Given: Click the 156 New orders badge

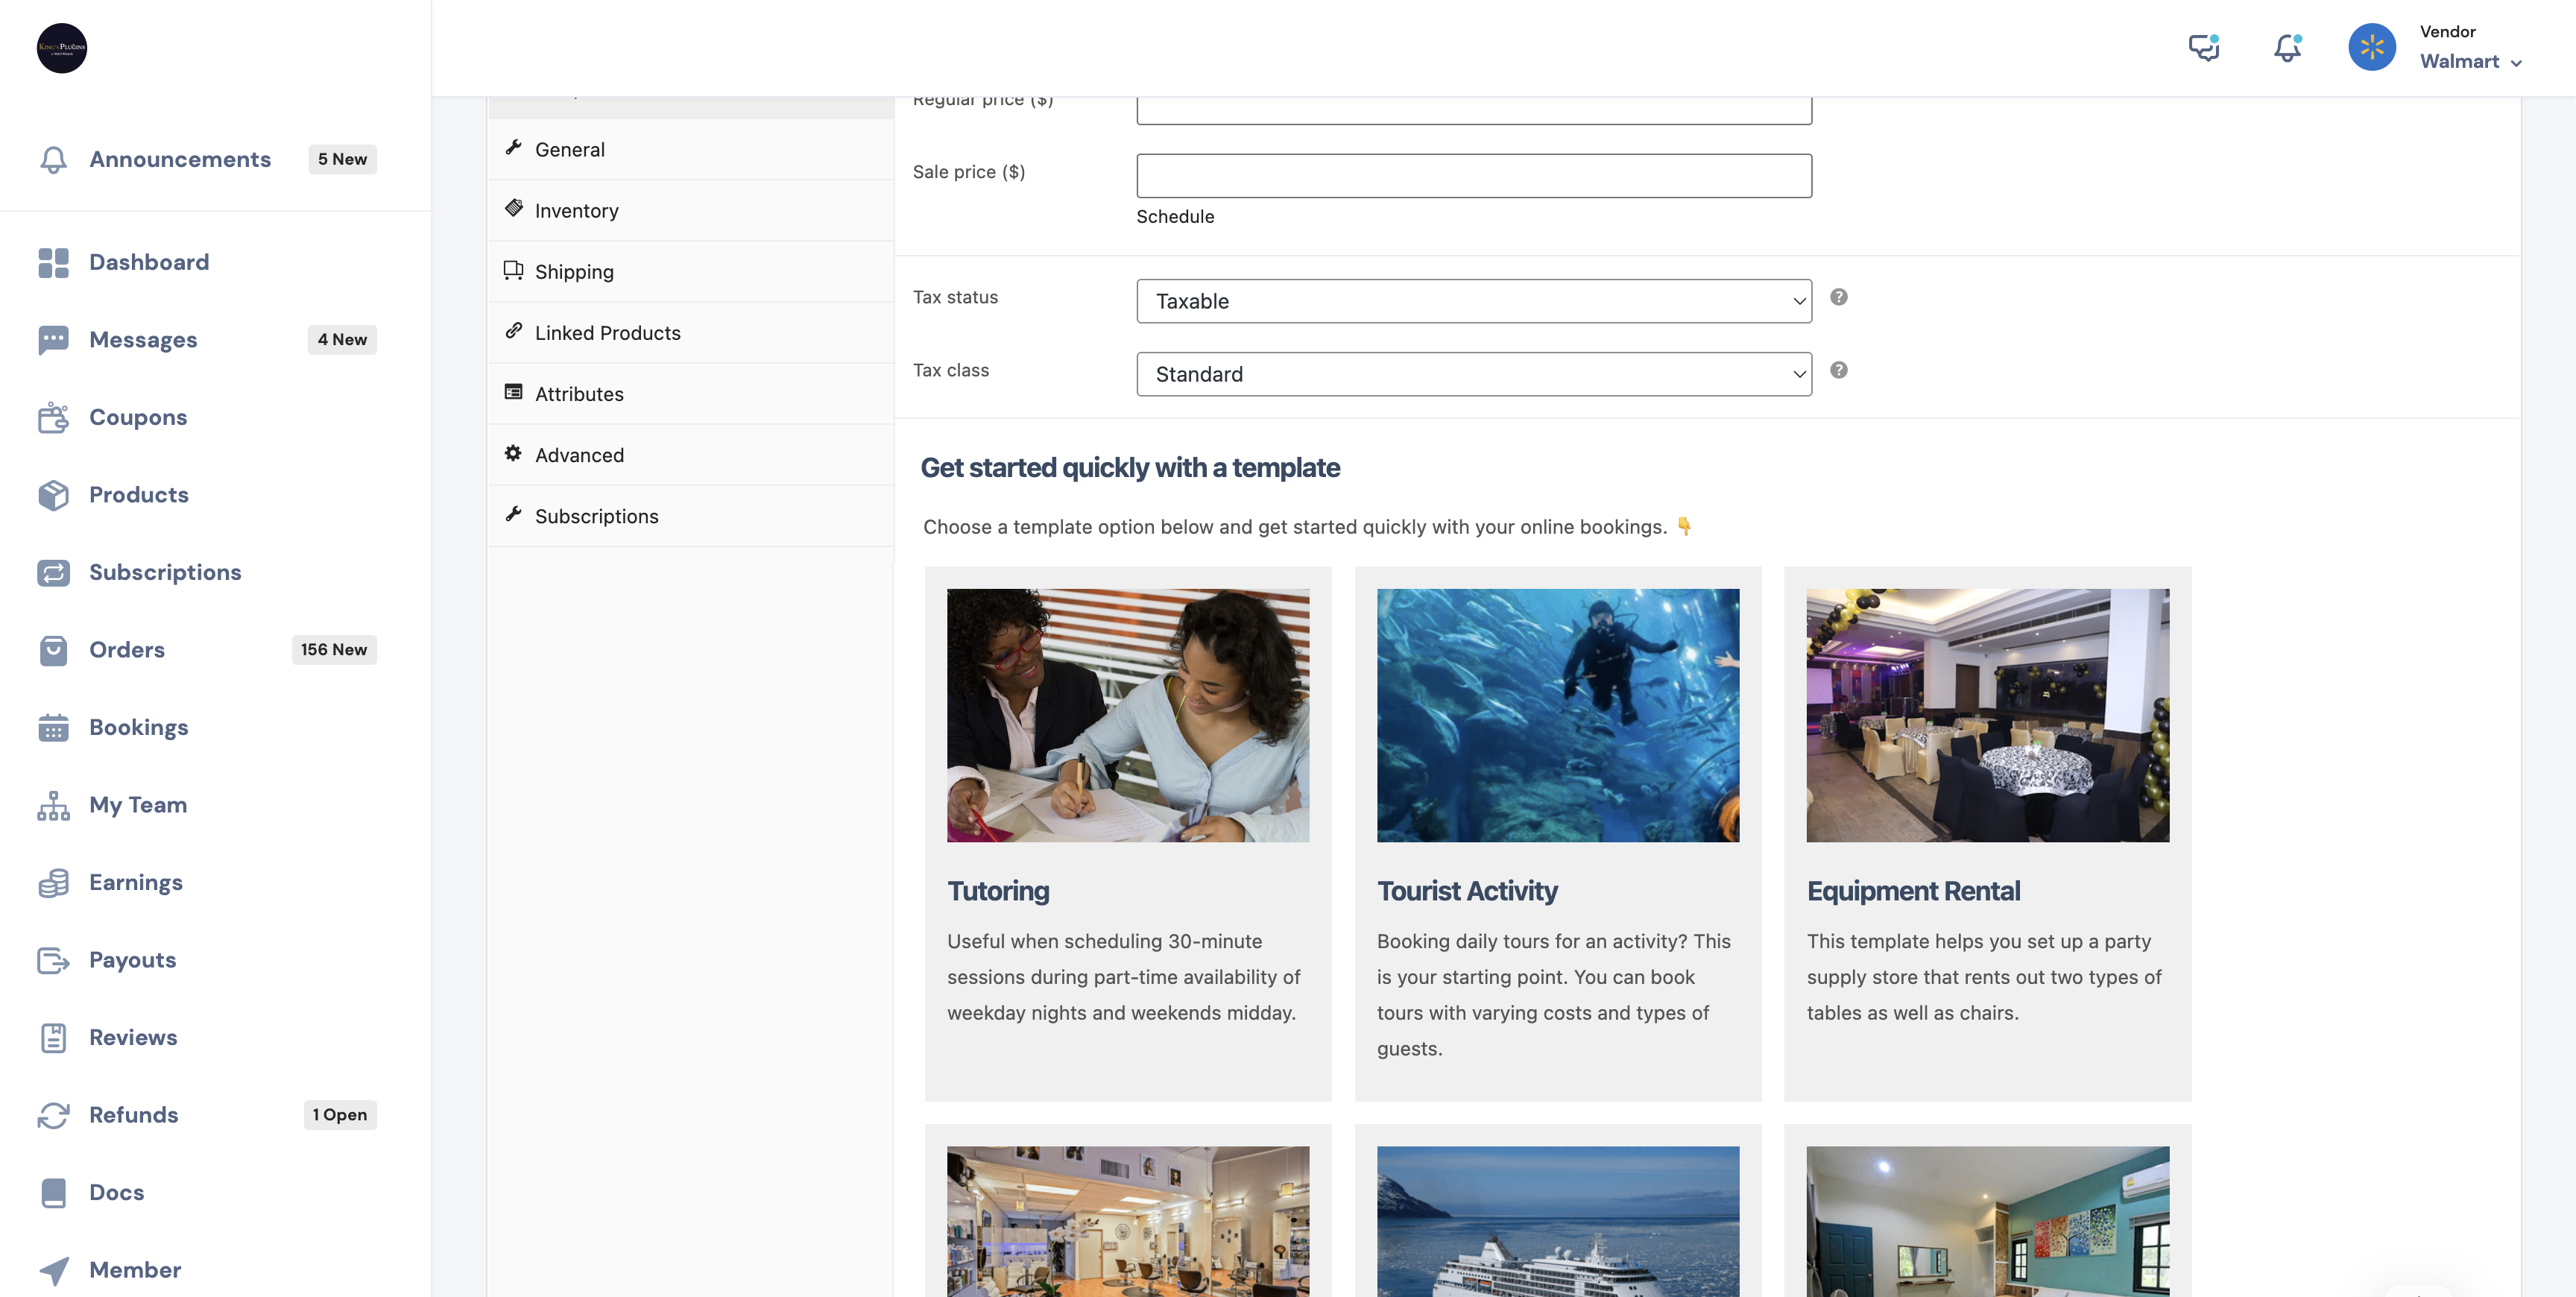Looking at the screenshot, I should (334, 650).
